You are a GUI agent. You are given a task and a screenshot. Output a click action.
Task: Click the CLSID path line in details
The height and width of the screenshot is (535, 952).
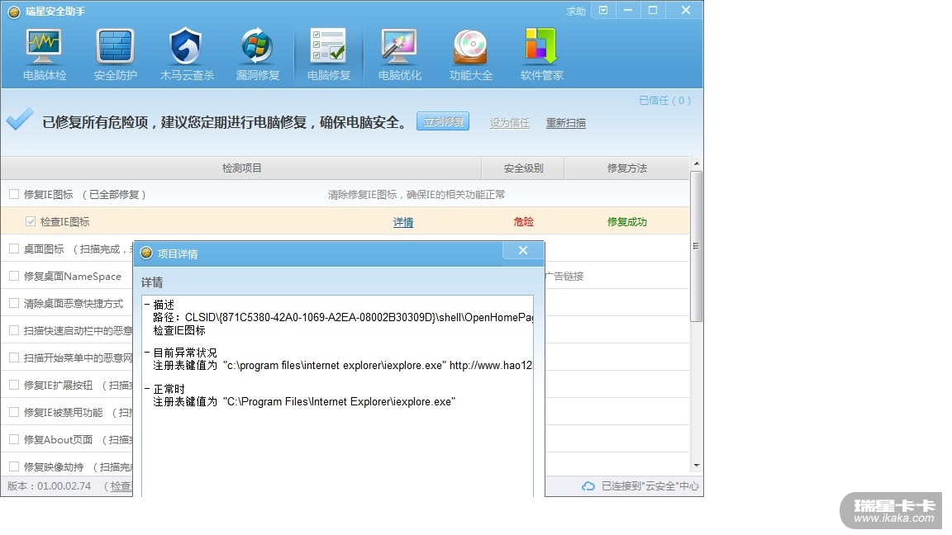click(343, 317)
